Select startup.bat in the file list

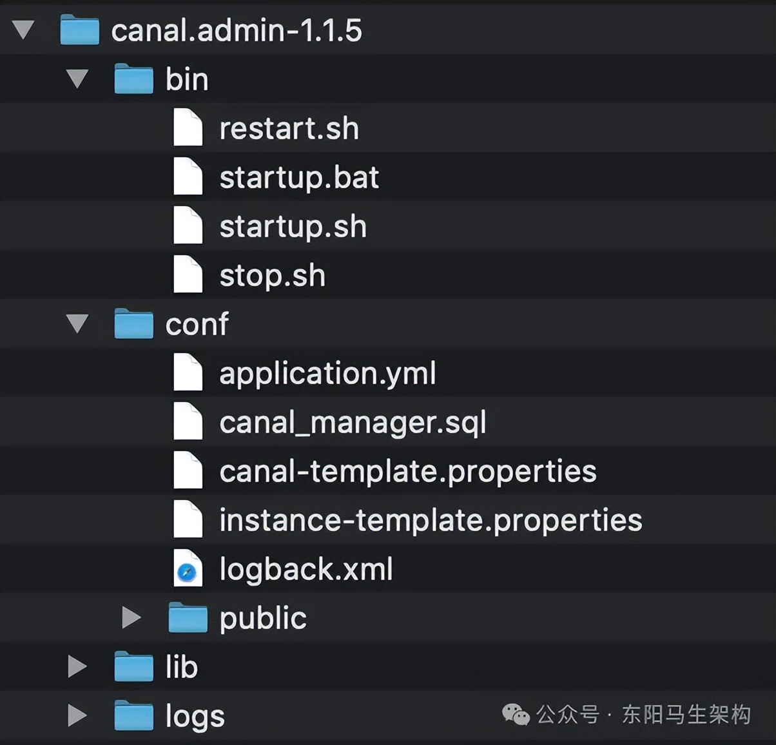point(299,178)
